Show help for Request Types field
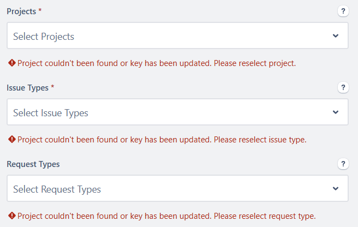358x227 pixels. tap(343, 164)
